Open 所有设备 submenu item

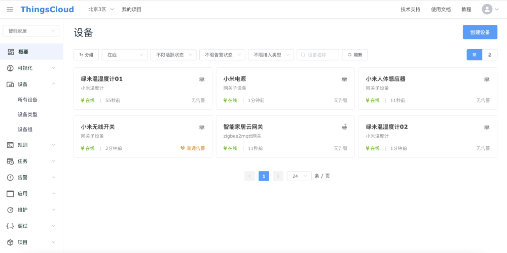pos(27,100)
